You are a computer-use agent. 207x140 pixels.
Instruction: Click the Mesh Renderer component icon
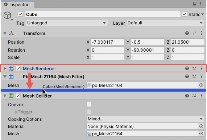click(x=11, y=68)
